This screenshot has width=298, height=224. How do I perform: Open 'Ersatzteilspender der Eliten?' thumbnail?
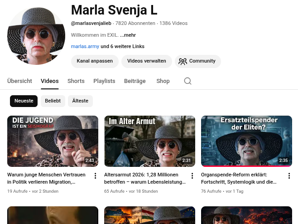click(x=246, y=141)
